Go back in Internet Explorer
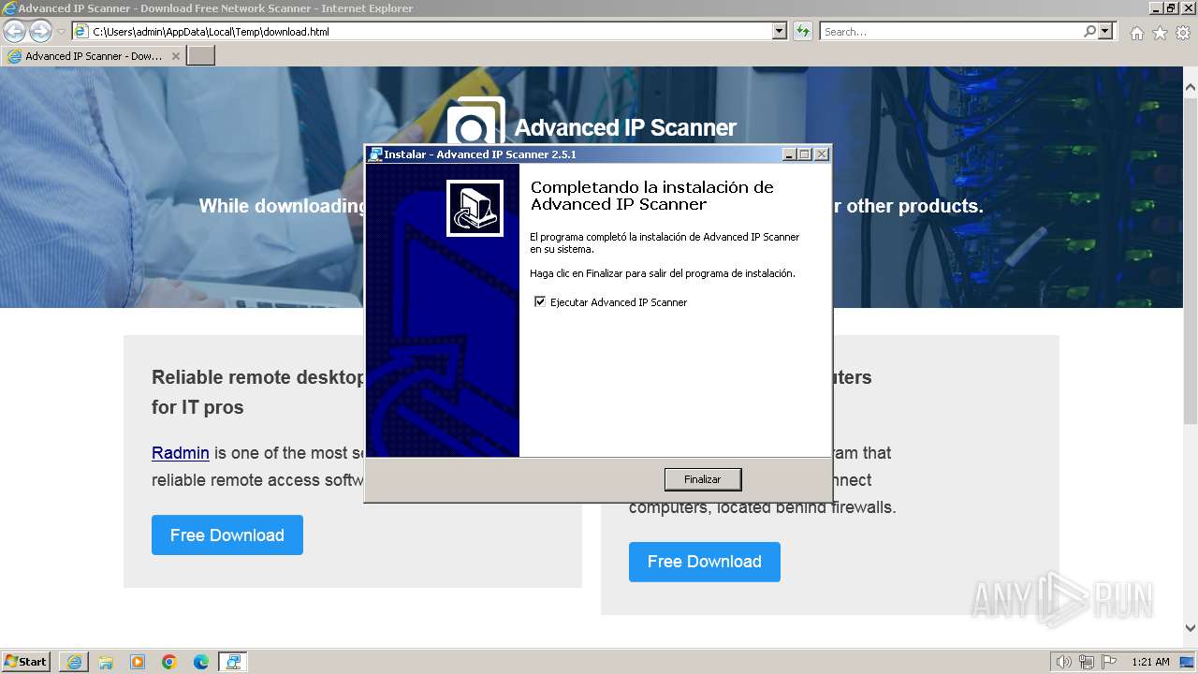Screen dimensions: 1198x674 [14, 31]
